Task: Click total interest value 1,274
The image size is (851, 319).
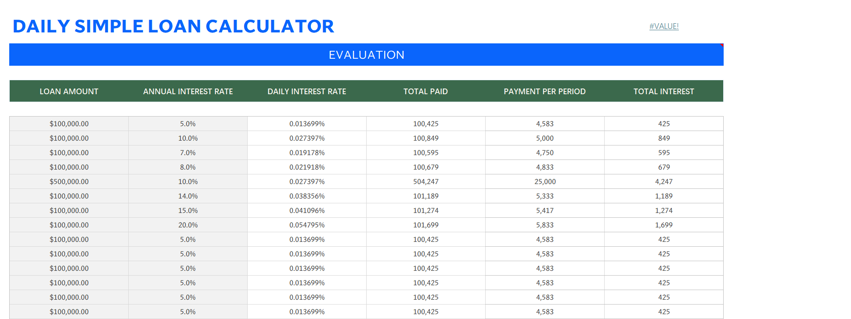Action: [664, 210]
